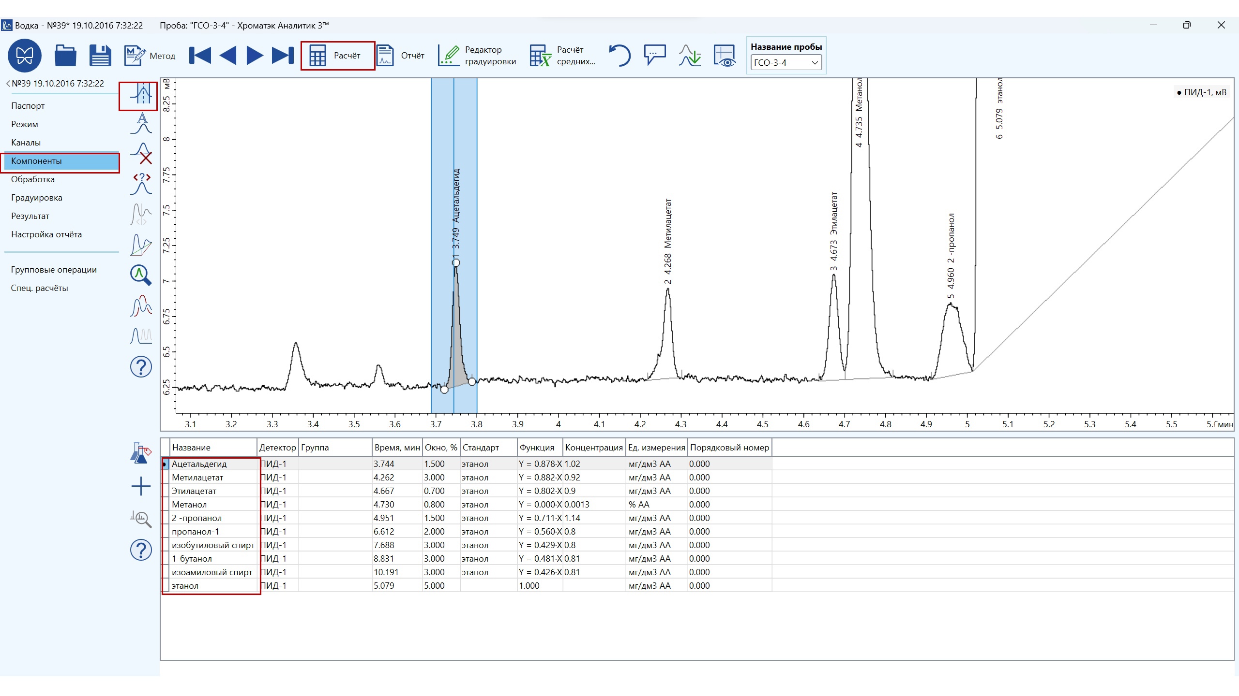Image resolution: width=1239 pixels, height=696 pixels.
Task: Open the Отчёт report button
Action: tap(400, 56)
